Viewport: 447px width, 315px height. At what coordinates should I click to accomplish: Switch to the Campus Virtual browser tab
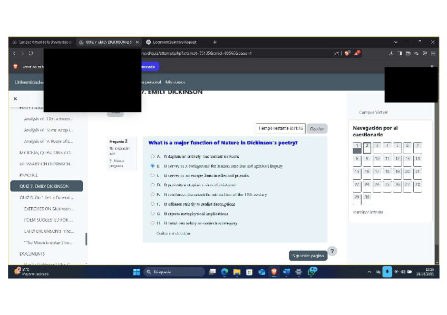(x=42, y=42)
